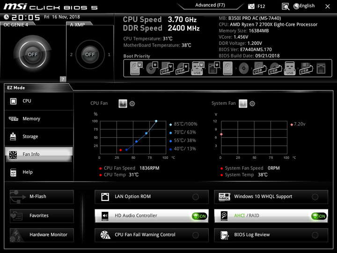This screenshot has height=253, width=337.
Task: Click the CPU chip icon in sidebar
Action: (x=13, y=101)
